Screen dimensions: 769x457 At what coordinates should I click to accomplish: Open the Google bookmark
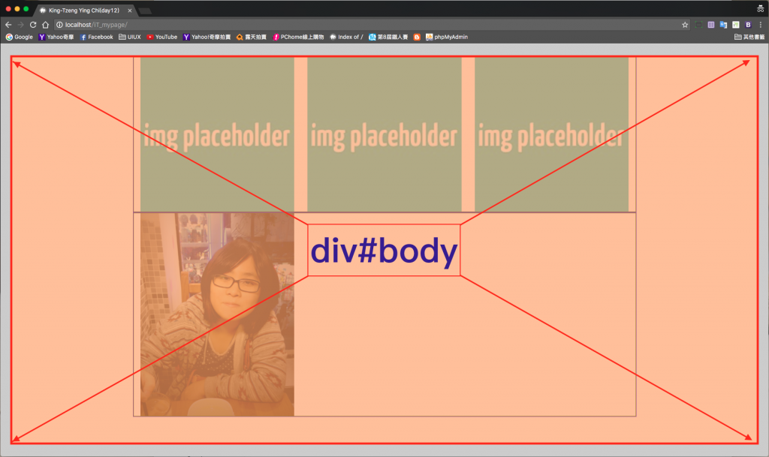click(x=19, y=37)
